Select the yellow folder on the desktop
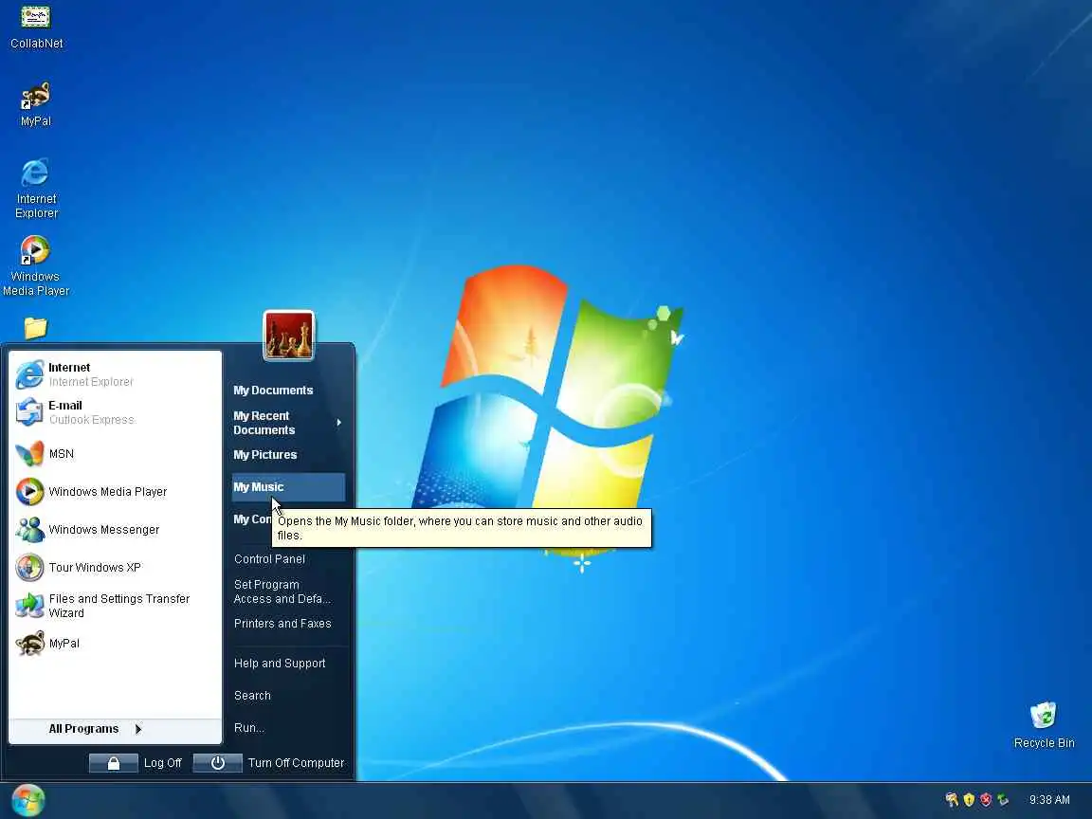 [35, 327]
